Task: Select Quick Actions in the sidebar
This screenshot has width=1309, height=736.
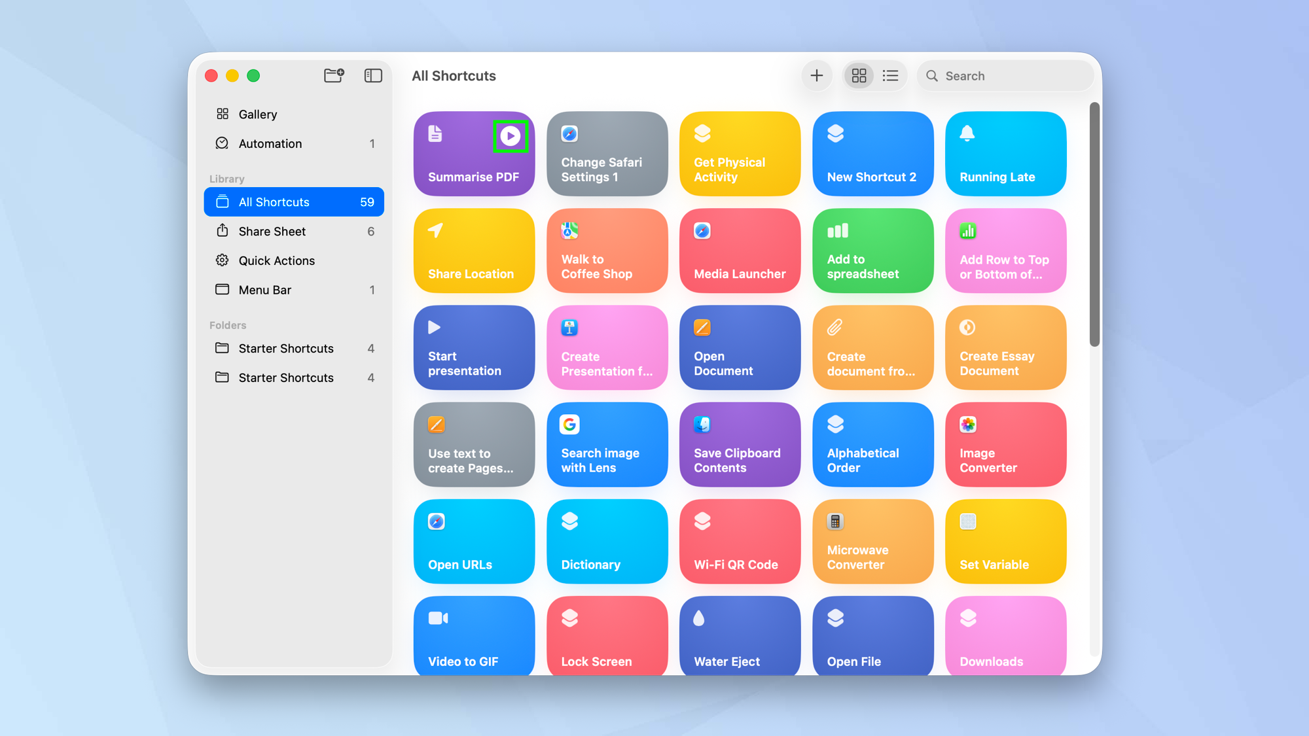Action: 277,260
